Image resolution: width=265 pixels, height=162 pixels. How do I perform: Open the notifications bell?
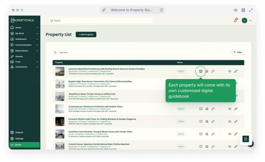235,21
